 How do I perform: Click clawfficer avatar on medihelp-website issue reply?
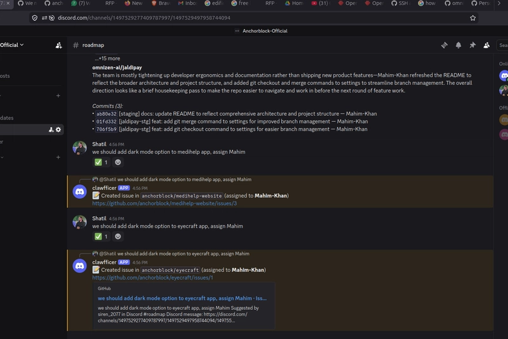80,191
